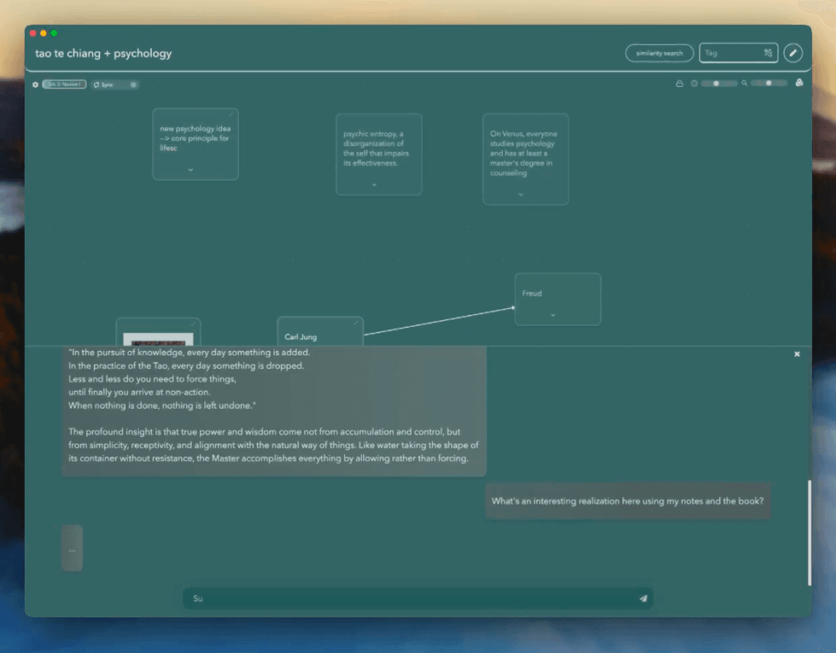Click the Lvl 2 Novice badge
Image resolution: width=836 pixels, height=653 pixels.
coord(64,85)
